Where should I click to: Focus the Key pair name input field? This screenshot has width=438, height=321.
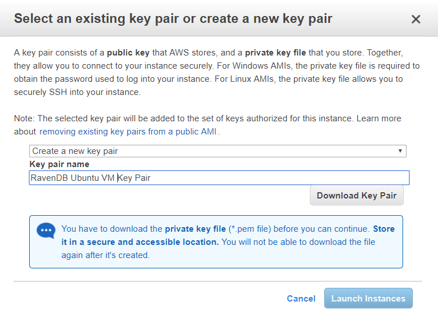click(x=219, y=177)
